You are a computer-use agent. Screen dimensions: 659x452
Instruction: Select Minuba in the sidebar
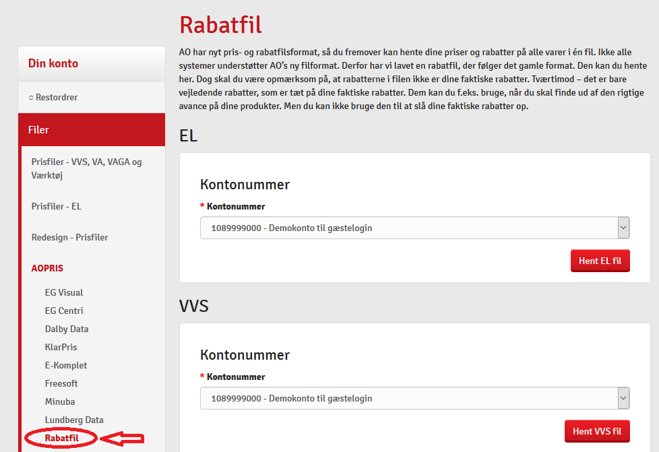pos(60,401)
